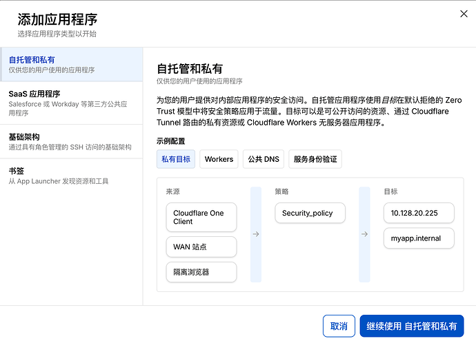Click the description paragraph about Zero Trust

point(309,111)
